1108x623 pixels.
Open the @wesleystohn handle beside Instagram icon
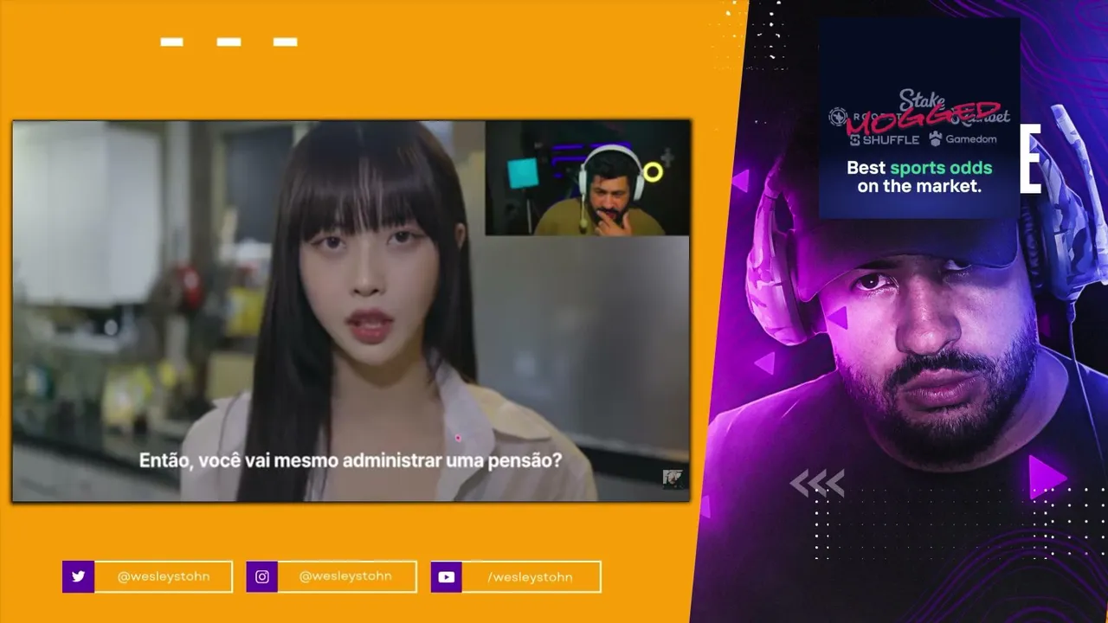pyautogui.click(x=345, y=576)
